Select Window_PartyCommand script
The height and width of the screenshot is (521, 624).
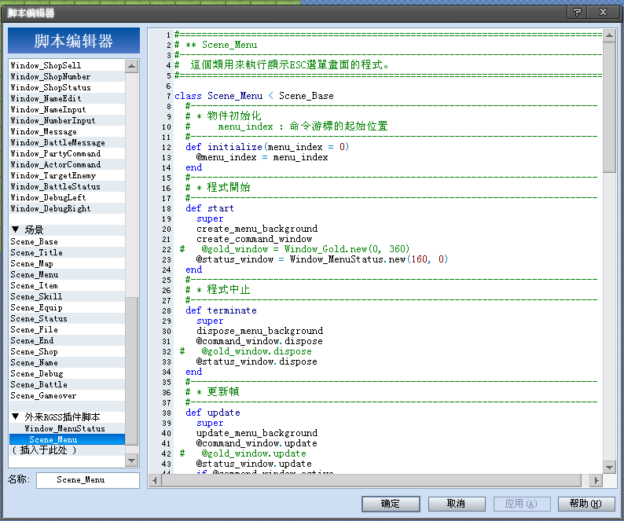[x=67, y=154]
